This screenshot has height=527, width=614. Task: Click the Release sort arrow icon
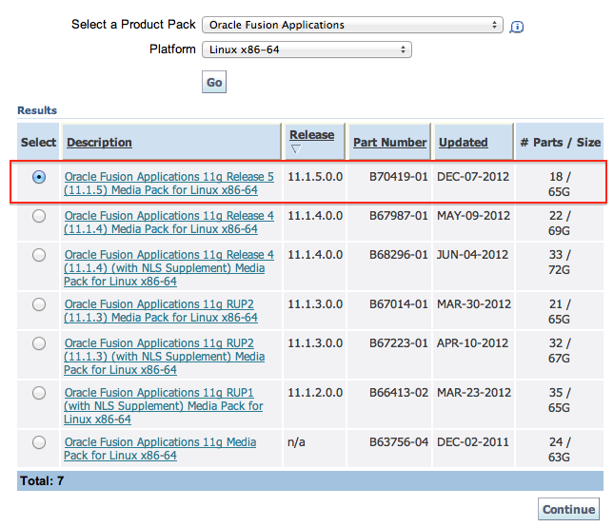[x=296, y=149]
